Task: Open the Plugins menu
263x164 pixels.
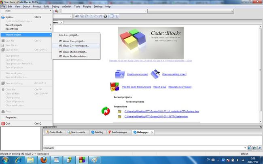Action: (87, 6)
